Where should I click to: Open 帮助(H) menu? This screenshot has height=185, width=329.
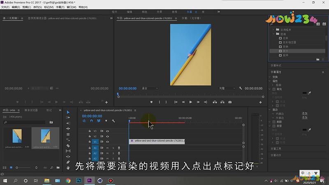[x=83, y=7]
